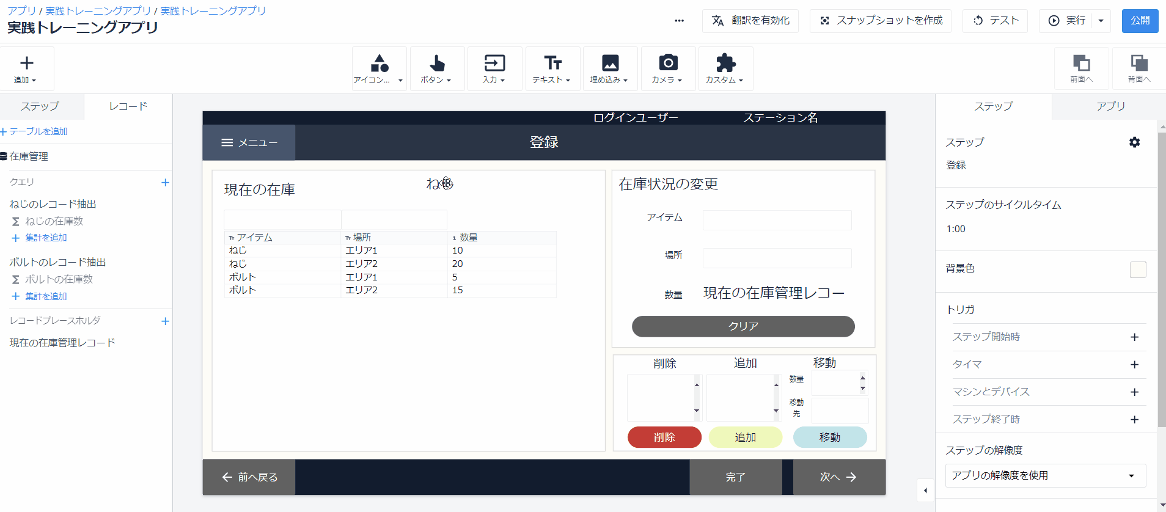
Task: Click the three-dots more options icon
Action: (x=679, y=21)
